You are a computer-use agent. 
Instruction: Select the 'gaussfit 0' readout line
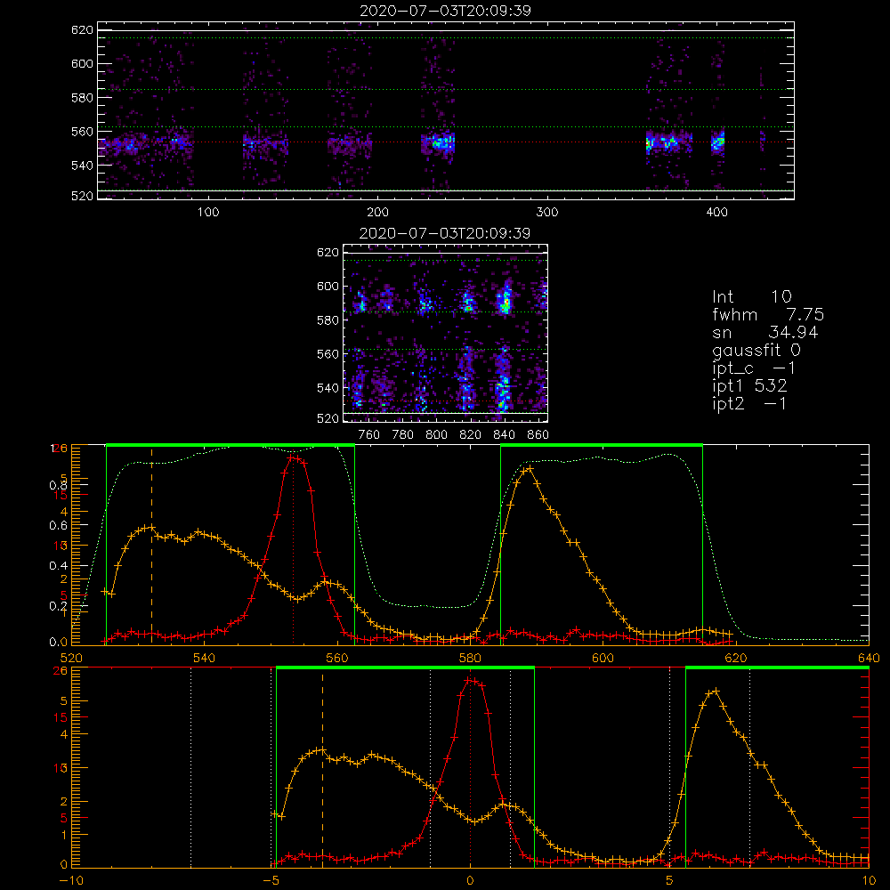coord(756,350)
